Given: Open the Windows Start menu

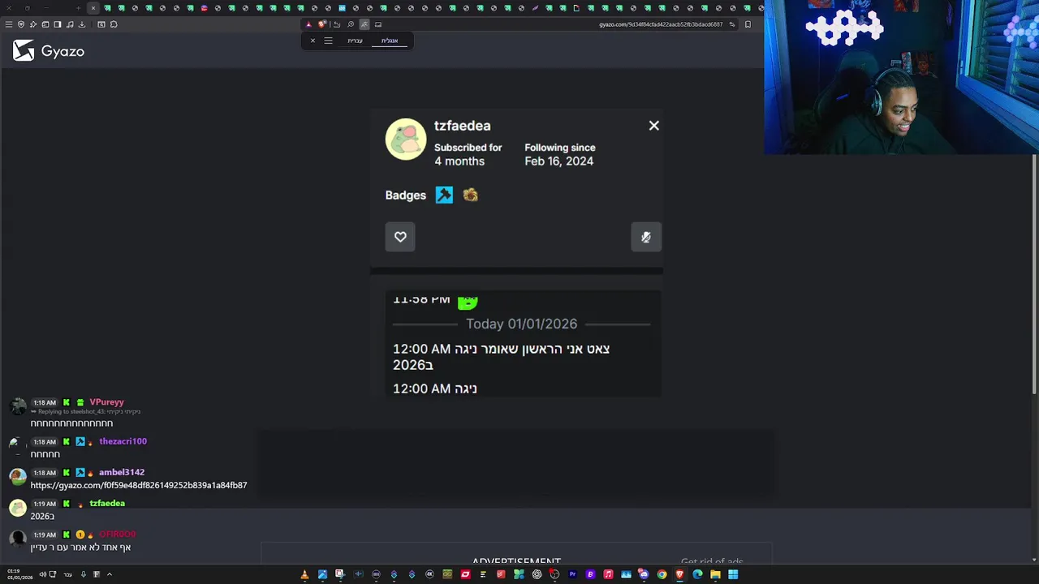Looking at the screenshot, I should [733, 574].
